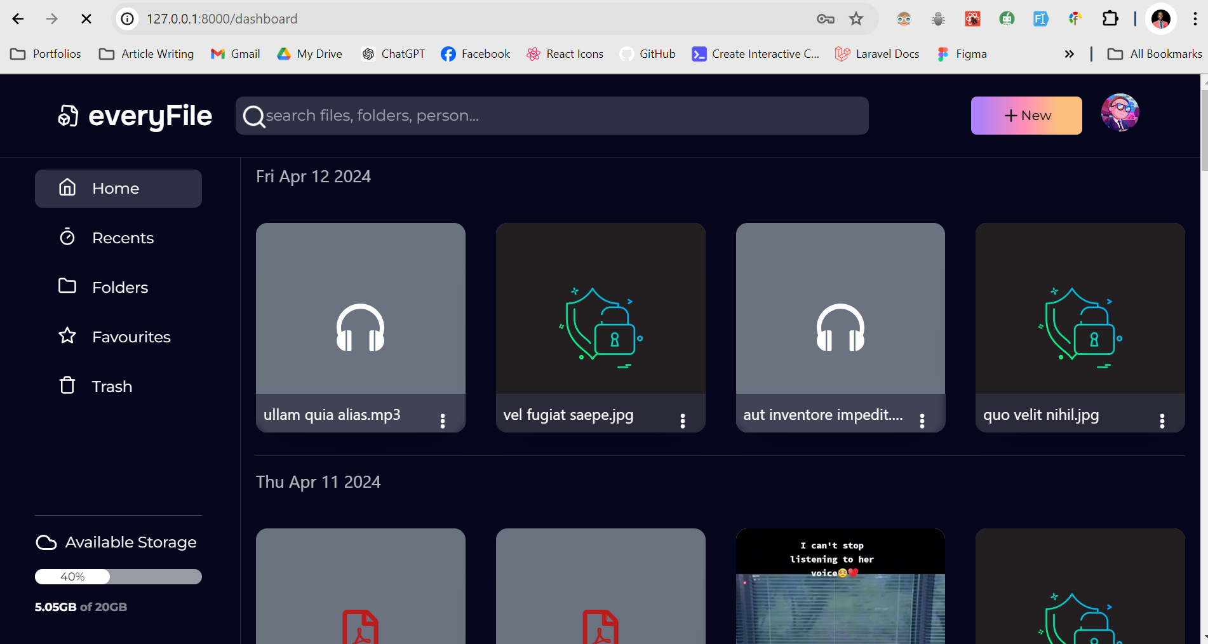Open options menu for quo velit nihil.jpg

pyautogui.click(x=1162, y=420)
